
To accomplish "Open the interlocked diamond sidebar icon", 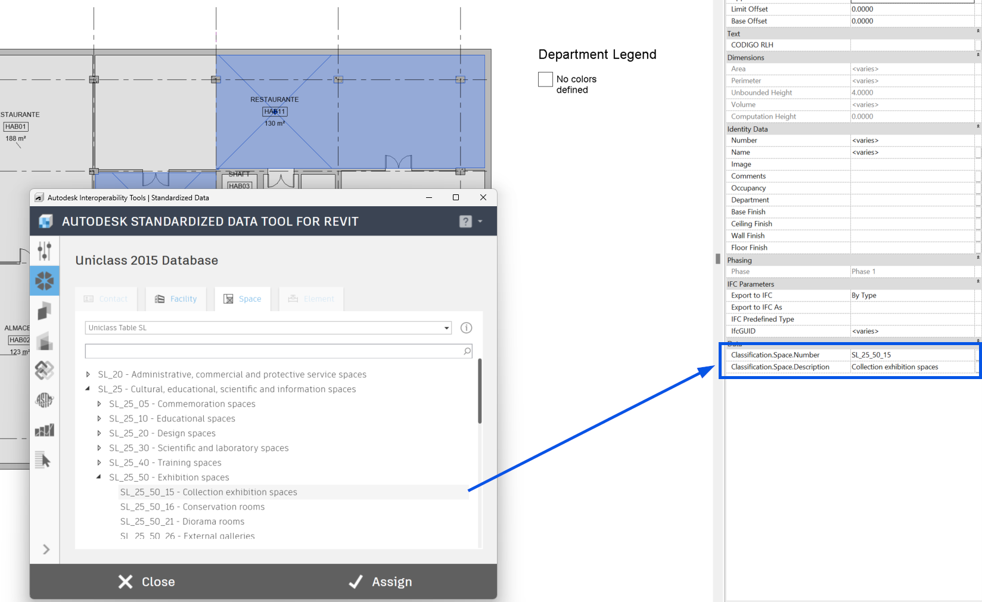I will (x=45, y=370).
